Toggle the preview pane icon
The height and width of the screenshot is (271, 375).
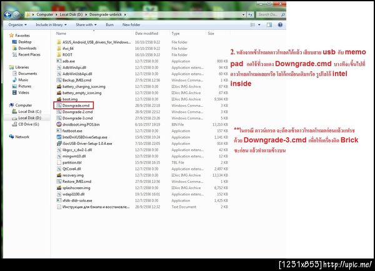(x=269, y=24)
